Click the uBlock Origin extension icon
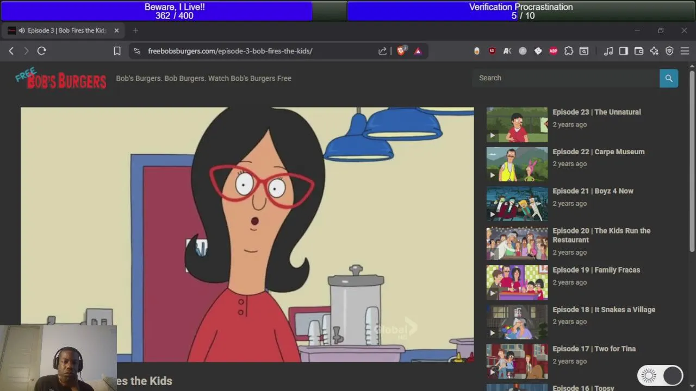This screenshot has height=391, width=696. [492, 51]
